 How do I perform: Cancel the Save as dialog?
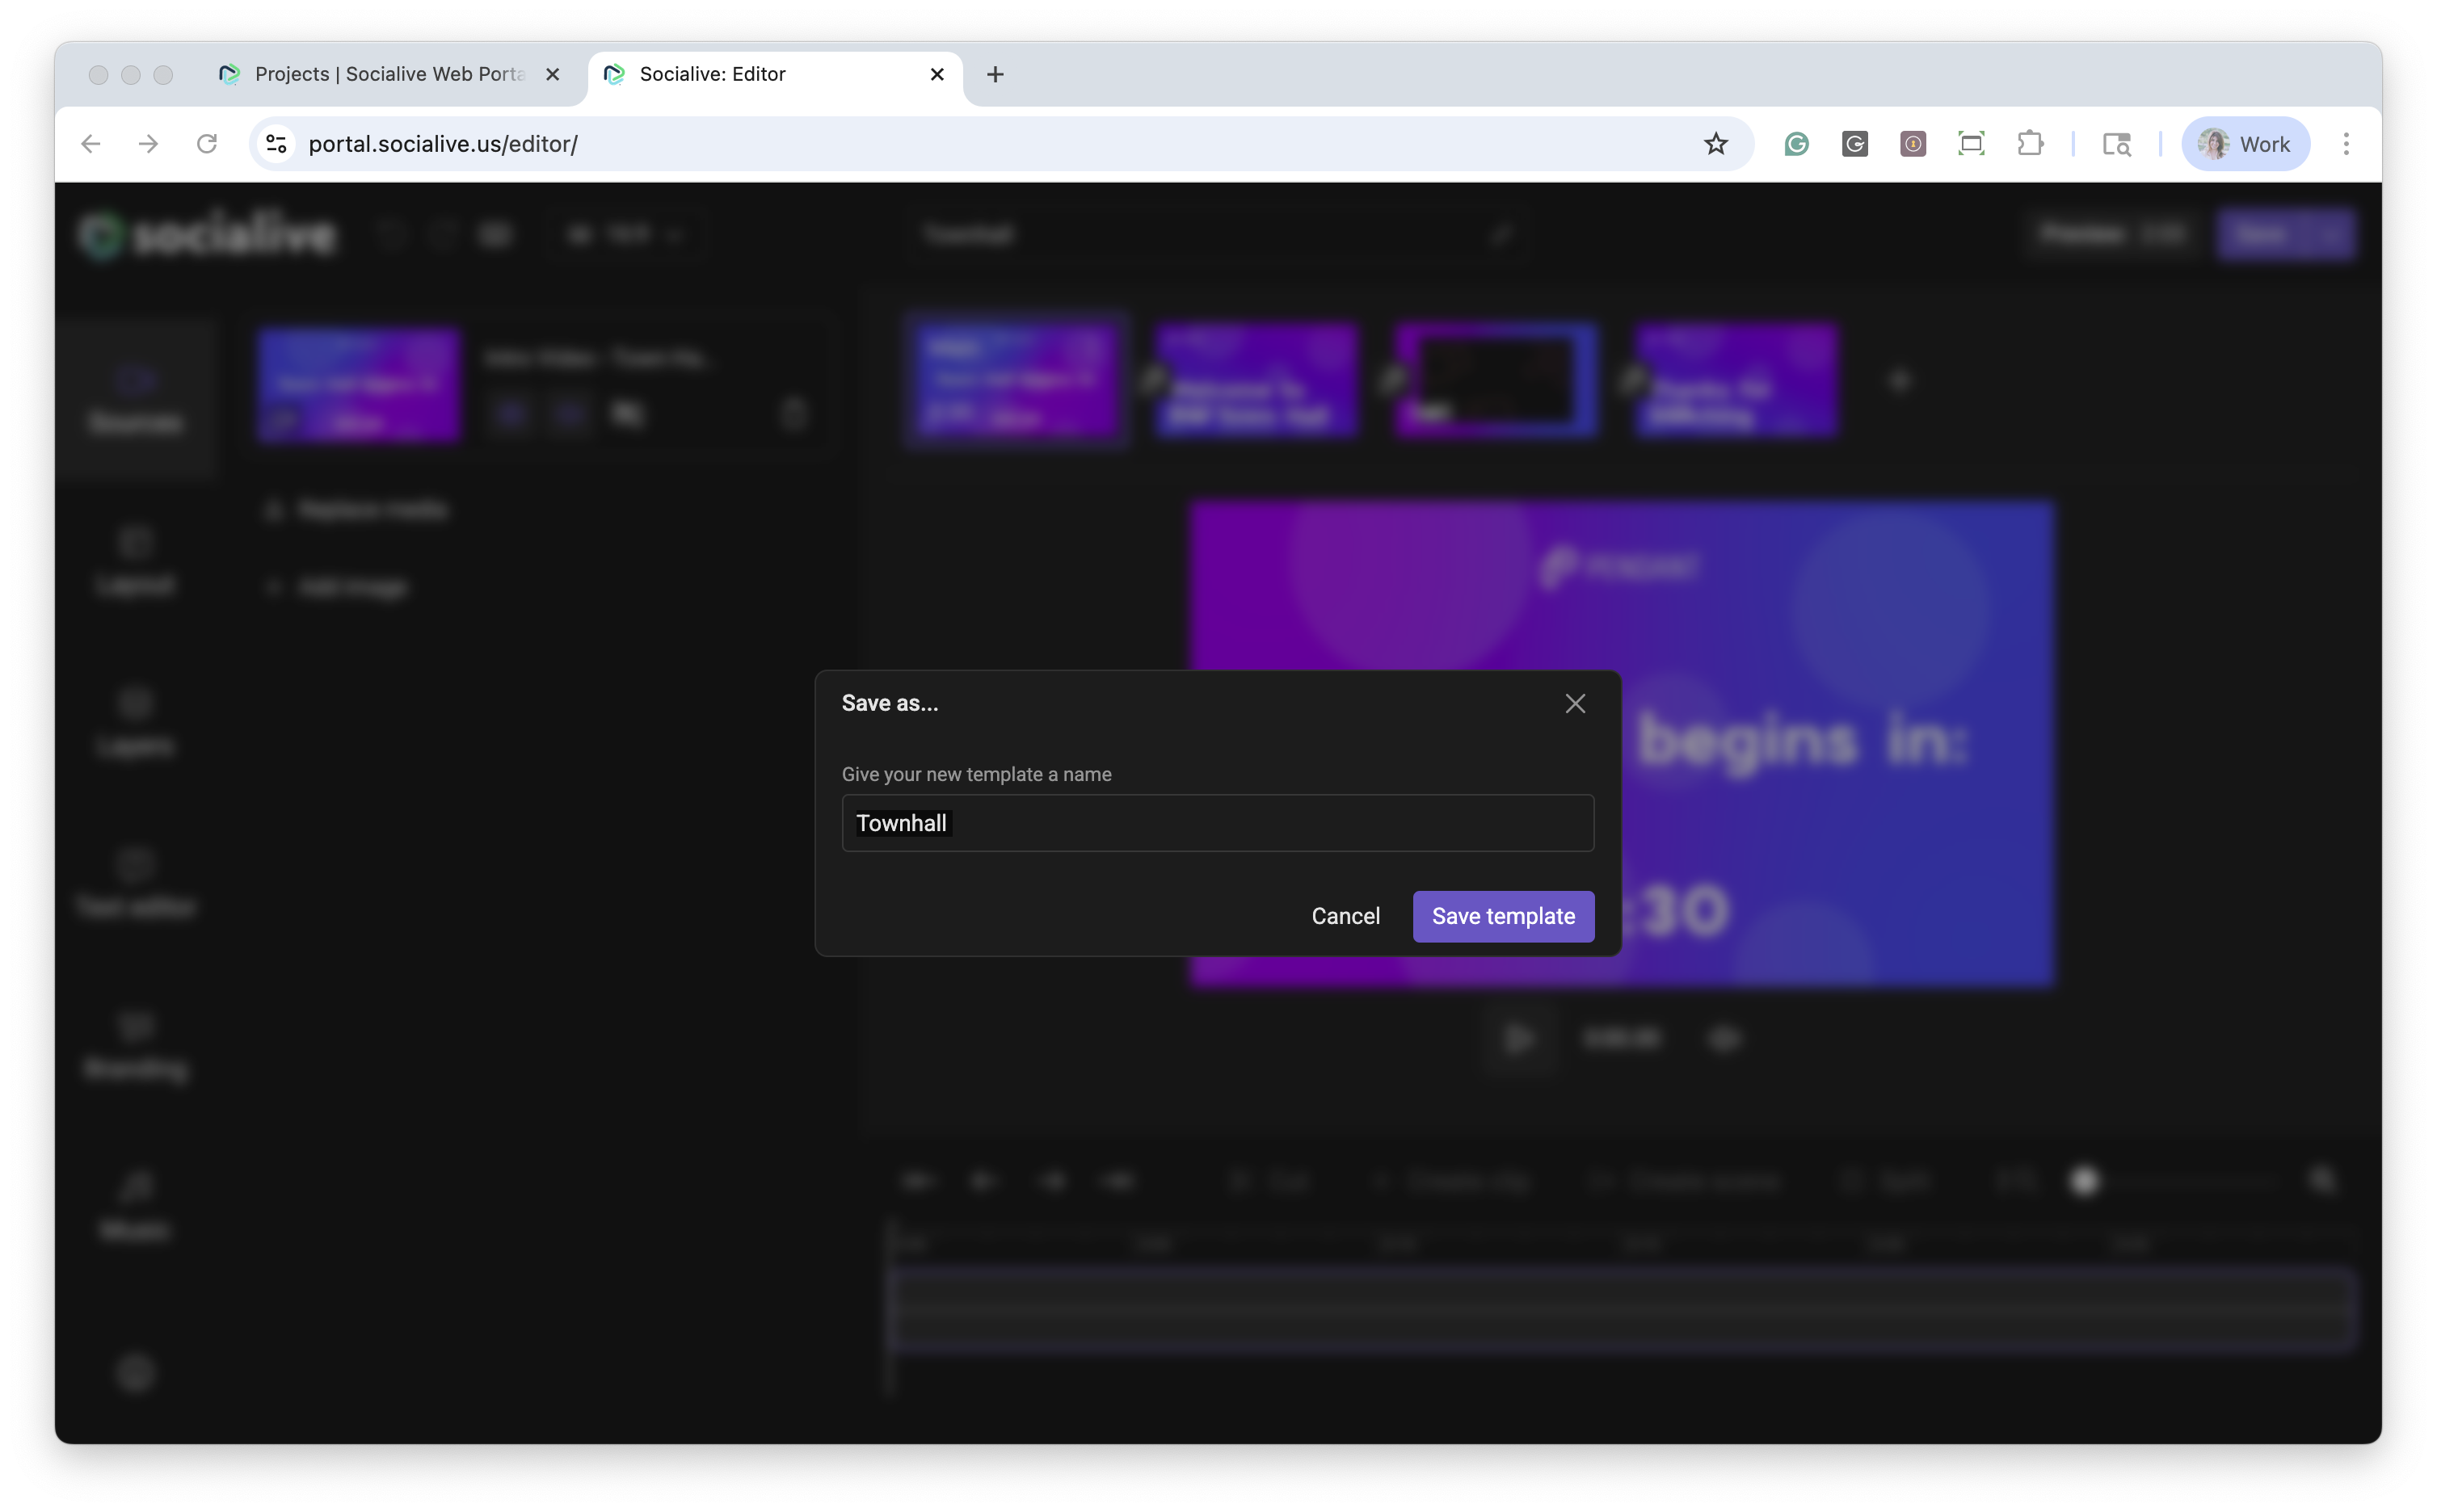click(1345, 916)
